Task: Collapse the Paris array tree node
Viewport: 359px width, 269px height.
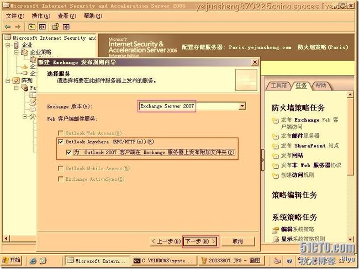Action: pyautogui.click(x=16, y=88)
